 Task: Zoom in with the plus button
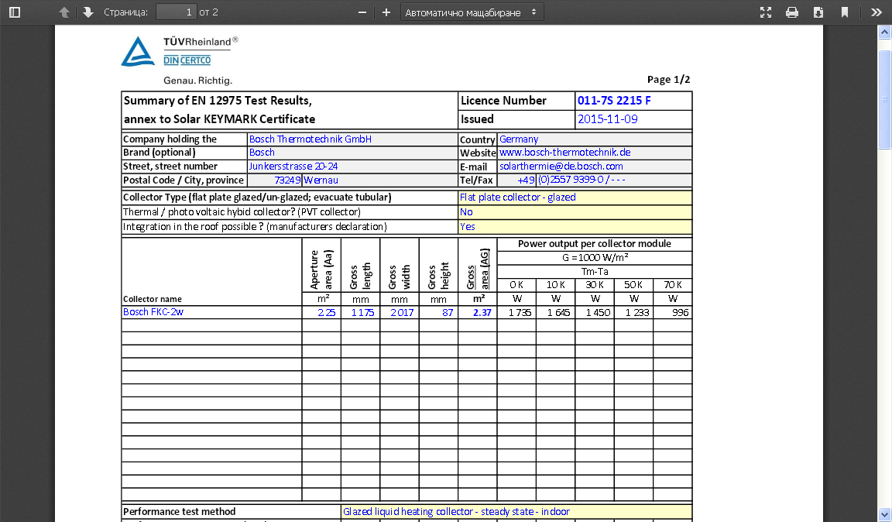pos(386,12)
